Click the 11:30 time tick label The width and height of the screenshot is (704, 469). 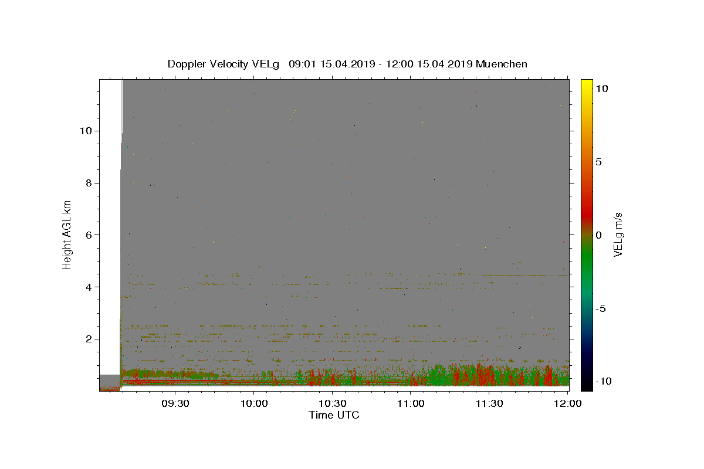click(x=489, y=403)
